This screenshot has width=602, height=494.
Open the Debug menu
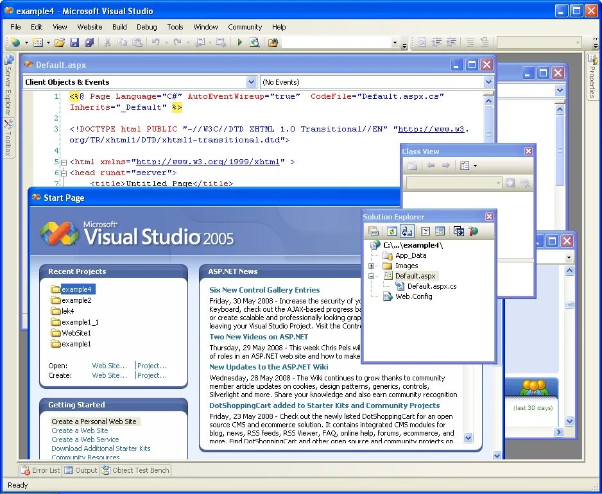pos(147,27)
